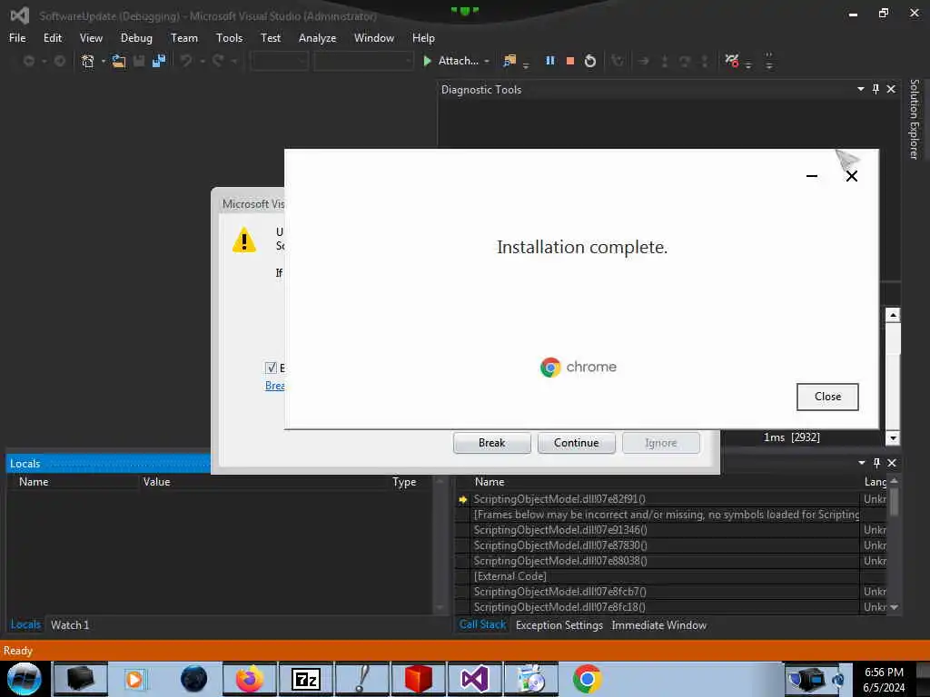
Task: Close Chrome installer with X icon
Action: coord(852,176)
